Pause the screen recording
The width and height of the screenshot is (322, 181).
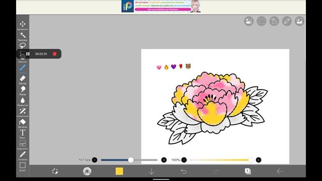pyautogui.click(x=28, y=54)
